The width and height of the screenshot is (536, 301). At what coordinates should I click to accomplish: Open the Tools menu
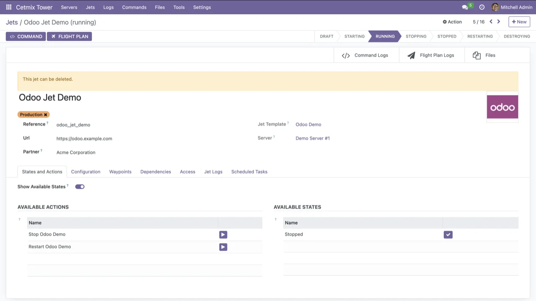pos(179,7)
